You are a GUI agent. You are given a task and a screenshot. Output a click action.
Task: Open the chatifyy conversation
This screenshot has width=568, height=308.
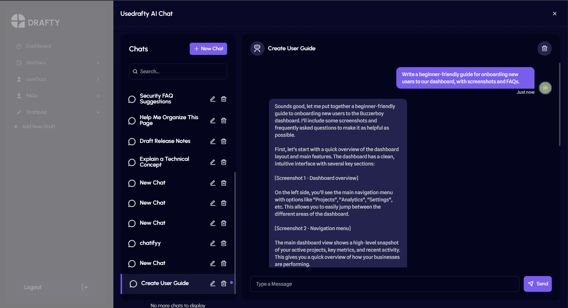150,243
